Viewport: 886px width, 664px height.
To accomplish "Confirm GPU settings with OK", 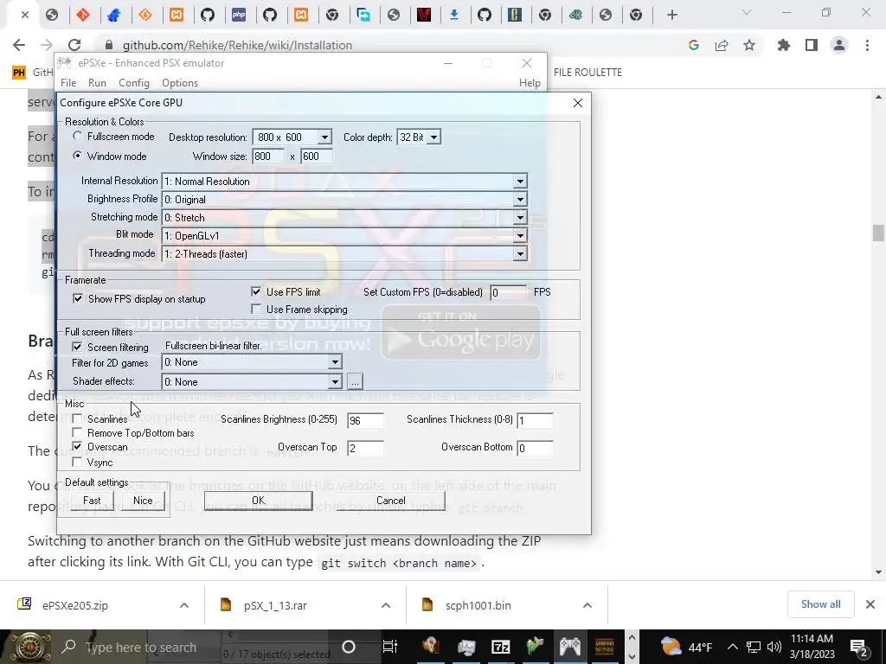I will tap(258, 501).
